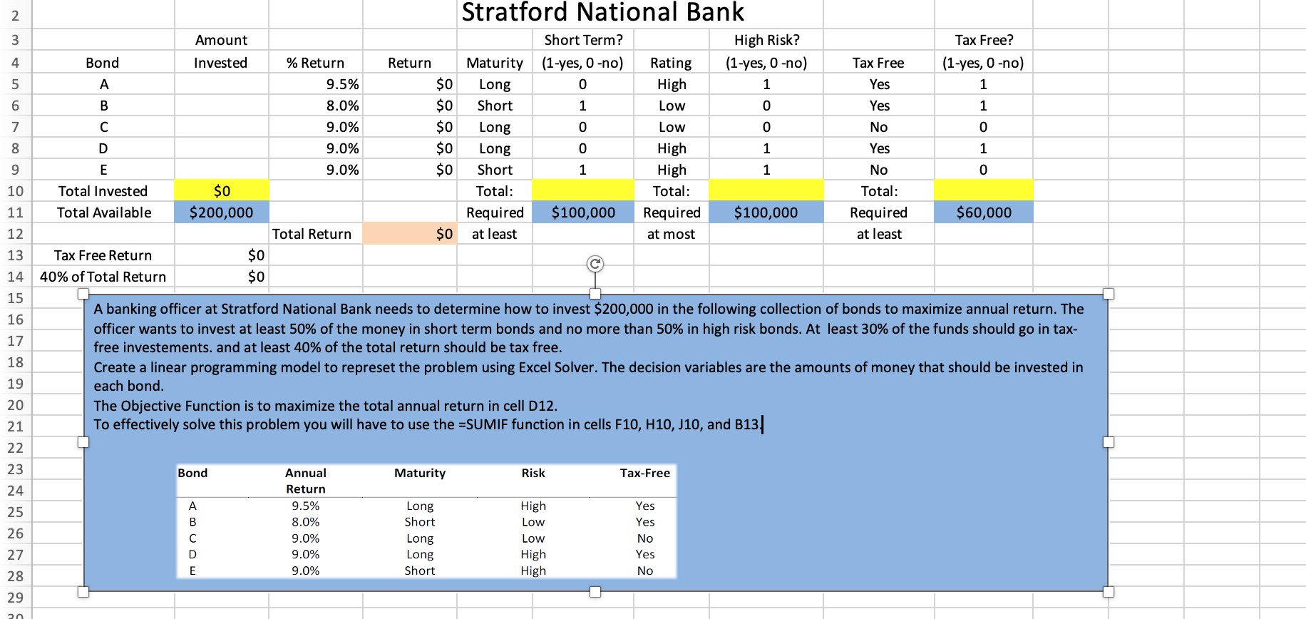Select the 'Total Return' label cell in row 12
1306x619 pixels.
coord(315,234)
